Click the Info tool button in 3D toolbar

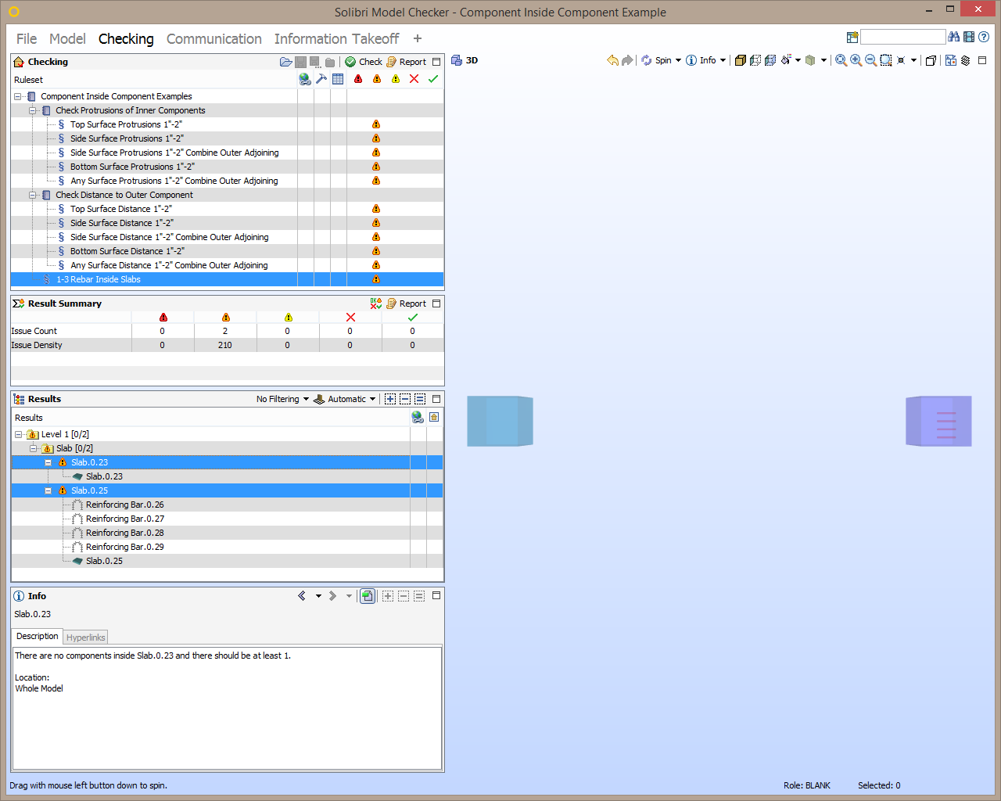coord(701,60)
